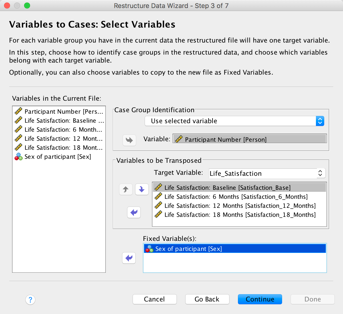
Task: Select Sex of participant in Fixed Variables
Action: pos(189,249)
